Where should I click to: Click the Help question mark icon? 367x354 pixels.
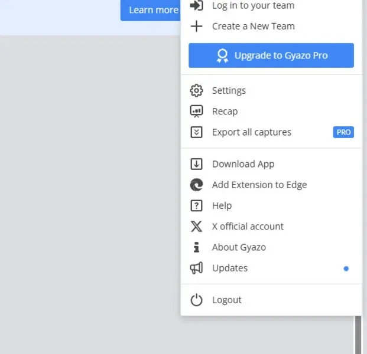point(196,206)
